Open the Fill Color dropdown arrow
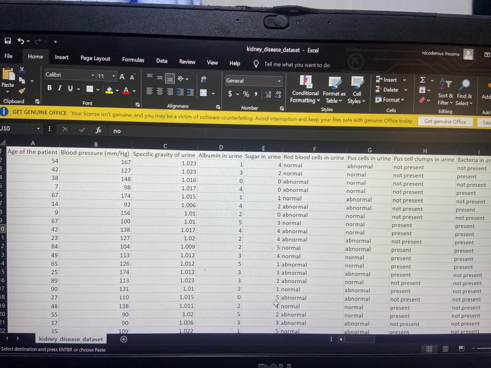Viewport: 491px width, 368px height. 117,90
